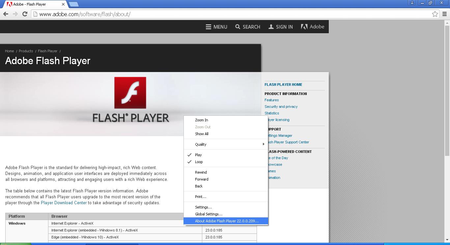The image size is (450, 245).
Task: Open the Showcase sidebar link
Action: [275, 164]
